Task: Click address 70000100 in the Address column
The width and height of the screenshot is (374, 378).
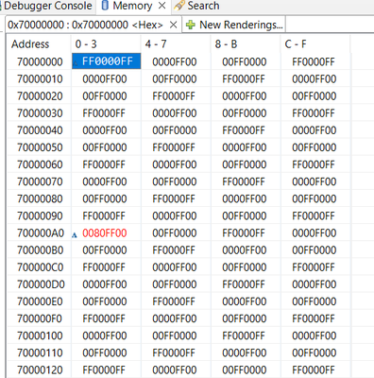Action: [x=40, y=335]
